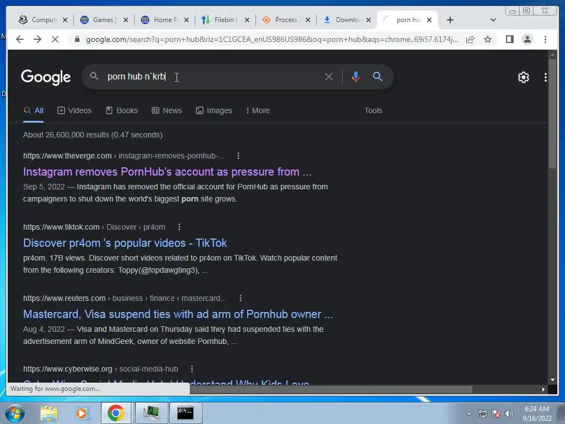Image resolution: width=565 pixels, height=424 pixels.
Task: Click the scrollbar down arrow
Action: [x=552, y=380]
